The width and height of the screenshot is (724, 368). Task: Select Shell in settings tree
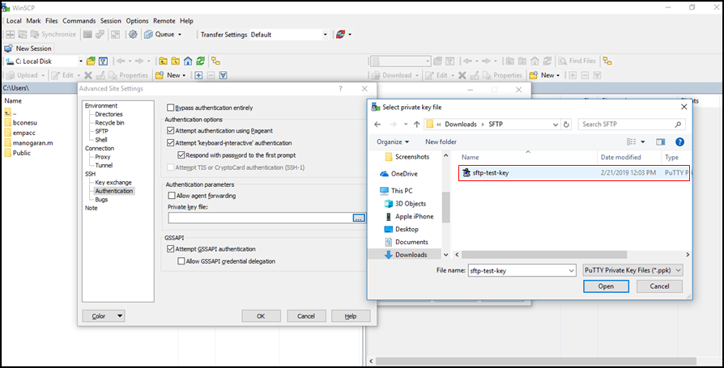tap(101, 139)
